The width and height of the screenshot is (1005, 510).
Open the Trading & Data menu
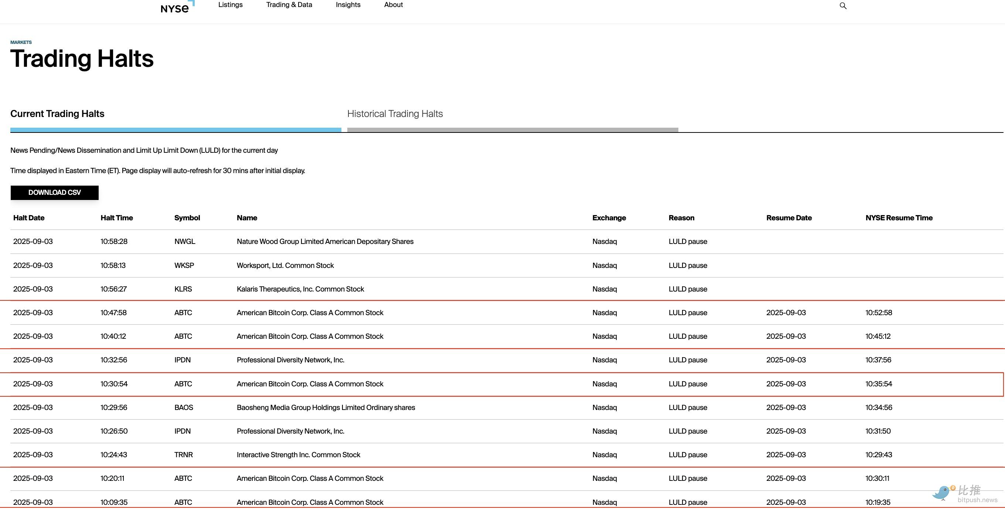point(289,5)
